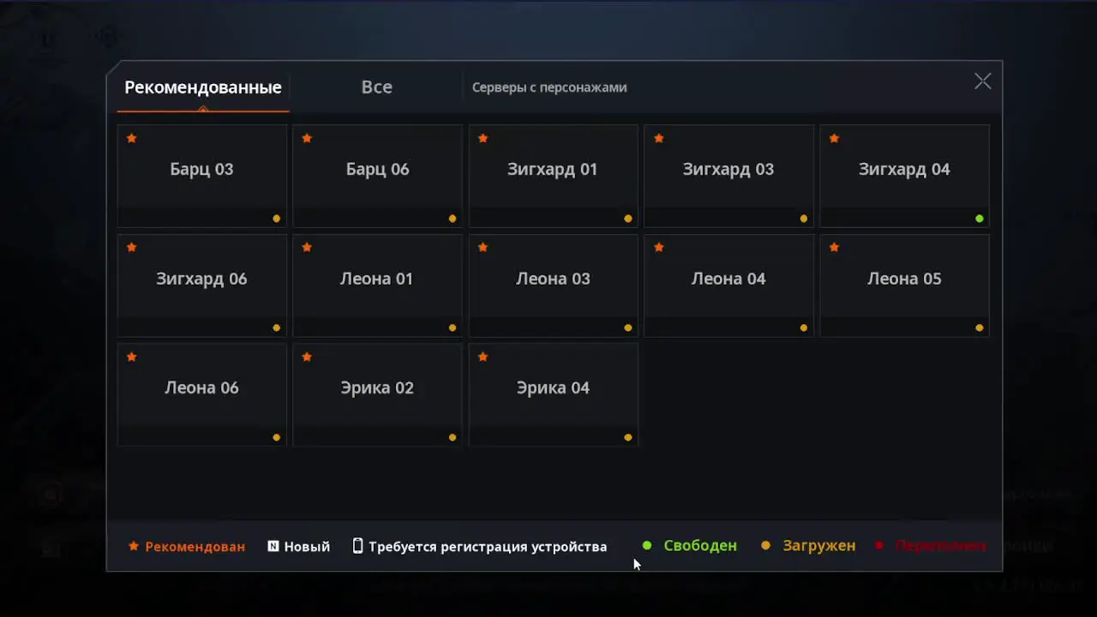Click the orange status dot on Леона 05
Image resolution: width=1097 pixels, height=617 pixels.
tap(980, 327)
